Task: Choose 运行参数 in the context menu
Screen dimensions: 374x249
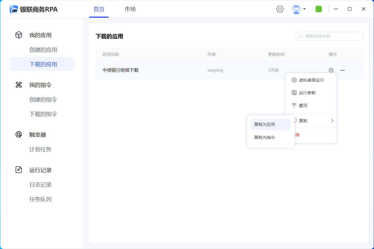Action: point(307,93)
